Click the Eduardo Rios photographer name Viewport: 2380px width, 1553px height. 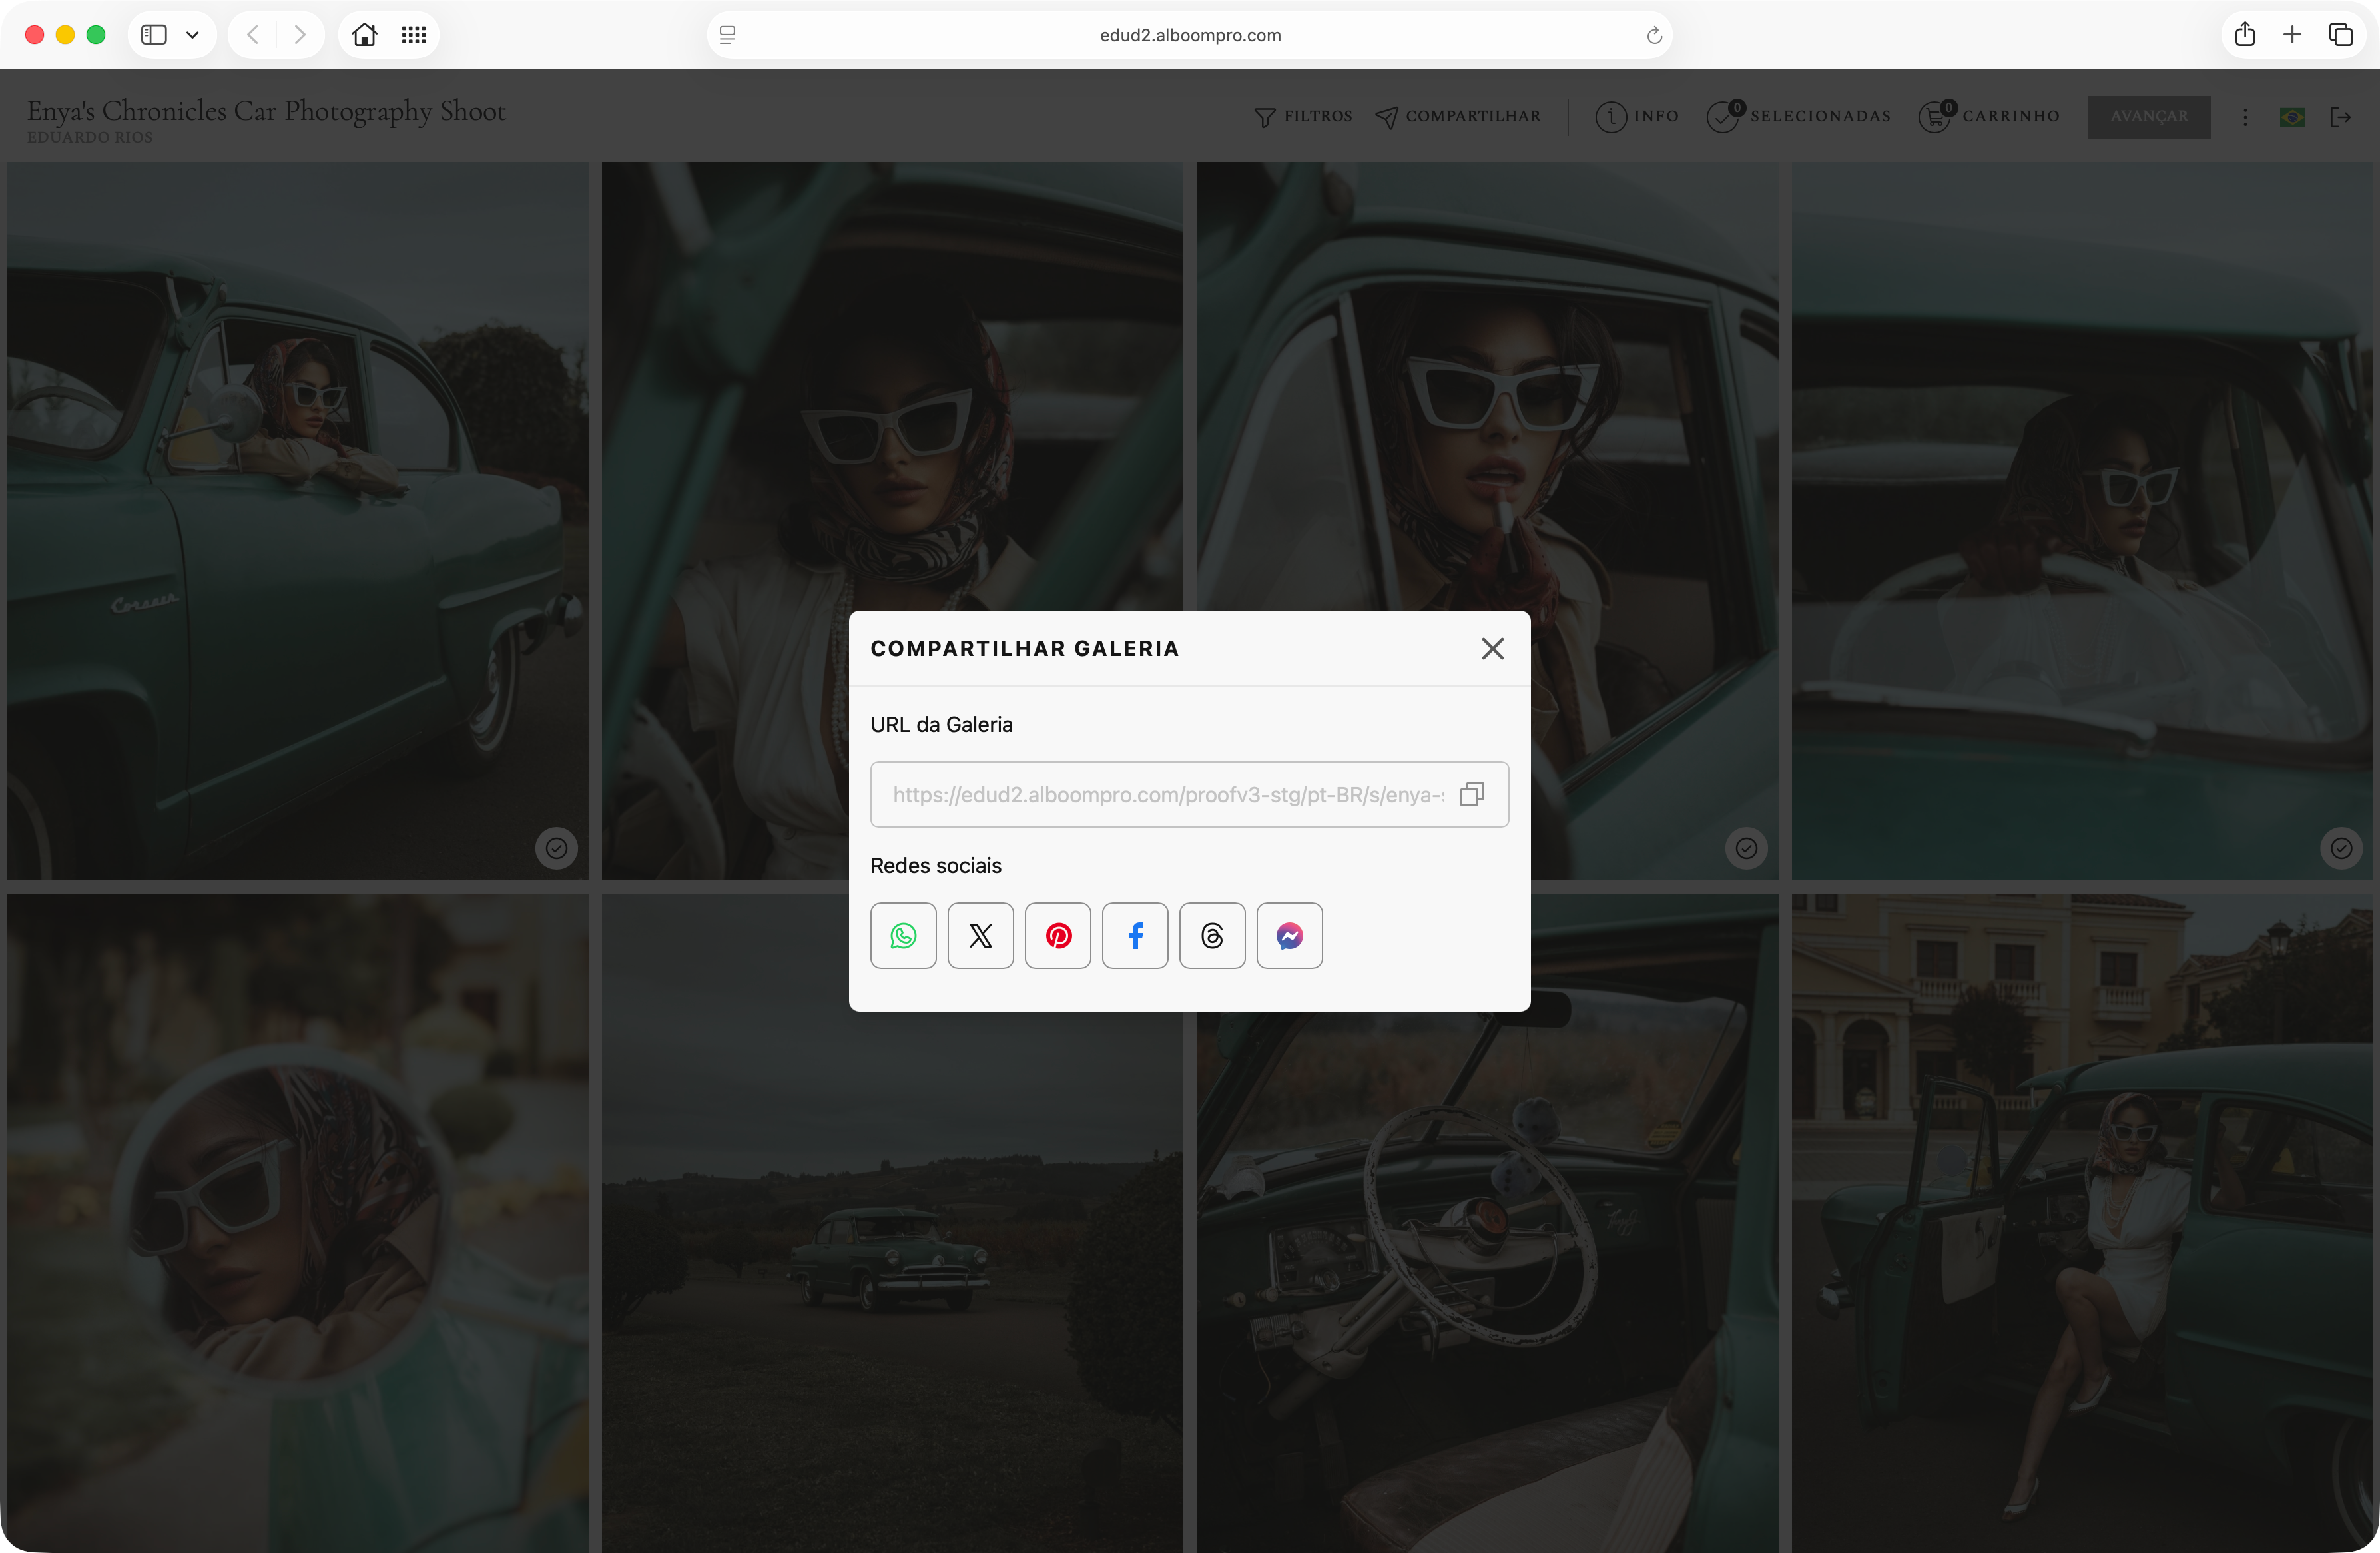[x=90, y=137]
